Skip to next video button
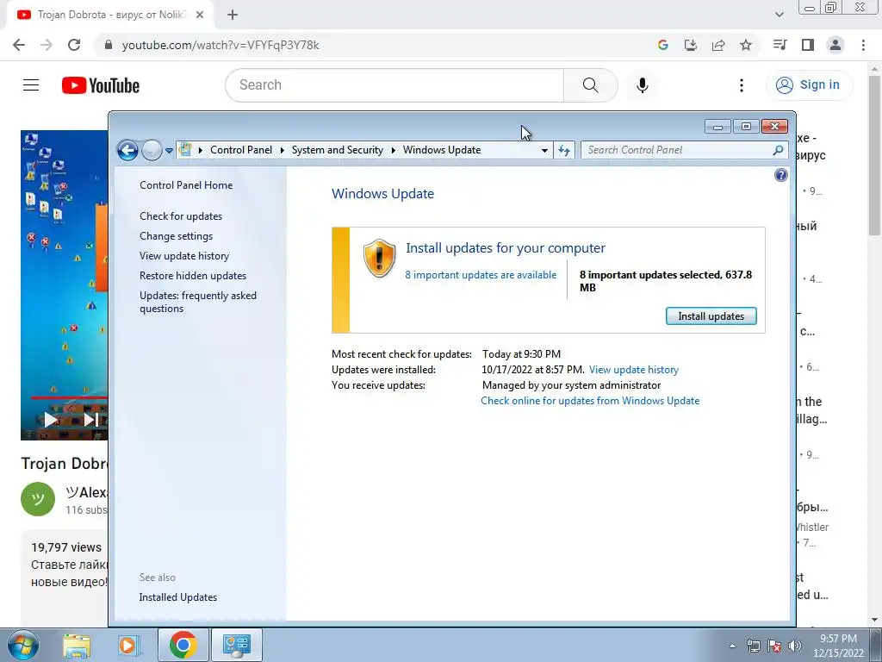882x662 pixels. pyautogui.click(x=90, y=420)
